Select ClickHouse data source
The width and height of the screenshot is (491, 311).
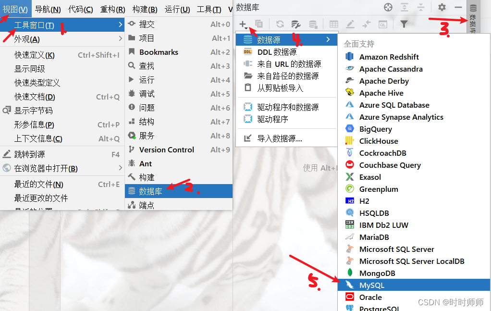tap(414, 141)
